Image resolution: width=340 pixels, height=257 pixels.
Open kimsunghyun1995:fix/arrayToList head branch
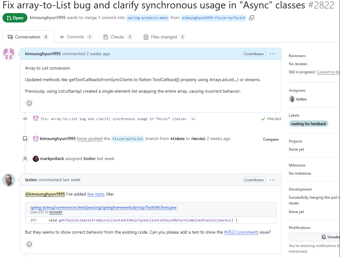click(214, 18)
